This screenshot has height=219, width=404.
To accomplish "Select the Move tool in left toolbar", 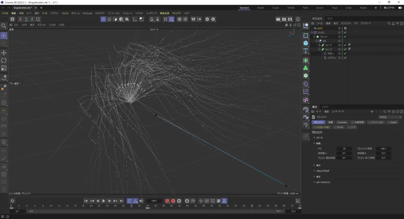I will coord(4,52).
